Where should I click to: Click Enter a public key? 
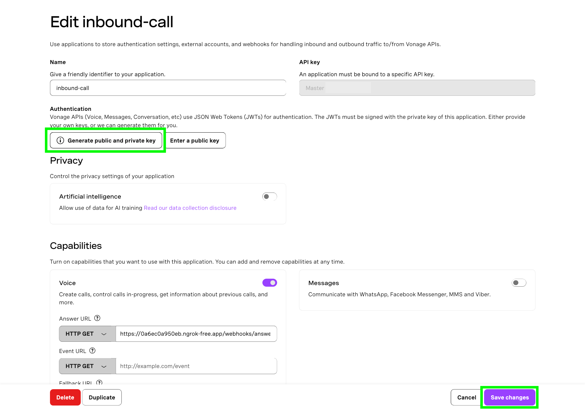click(x=195, y=140)
